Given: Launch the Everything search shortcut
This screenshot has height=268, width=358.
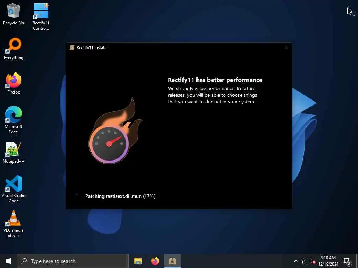Looking at the screenshot, I should (x=14, y=49).
